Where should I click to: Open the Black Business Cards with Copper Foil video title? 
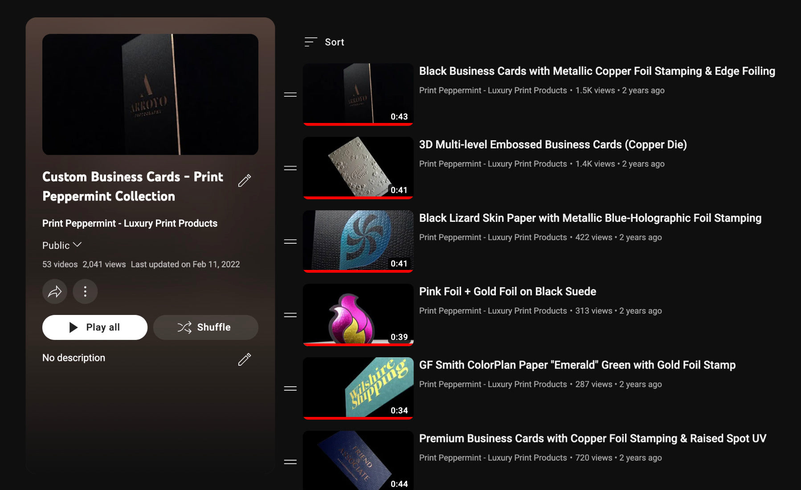597,71
